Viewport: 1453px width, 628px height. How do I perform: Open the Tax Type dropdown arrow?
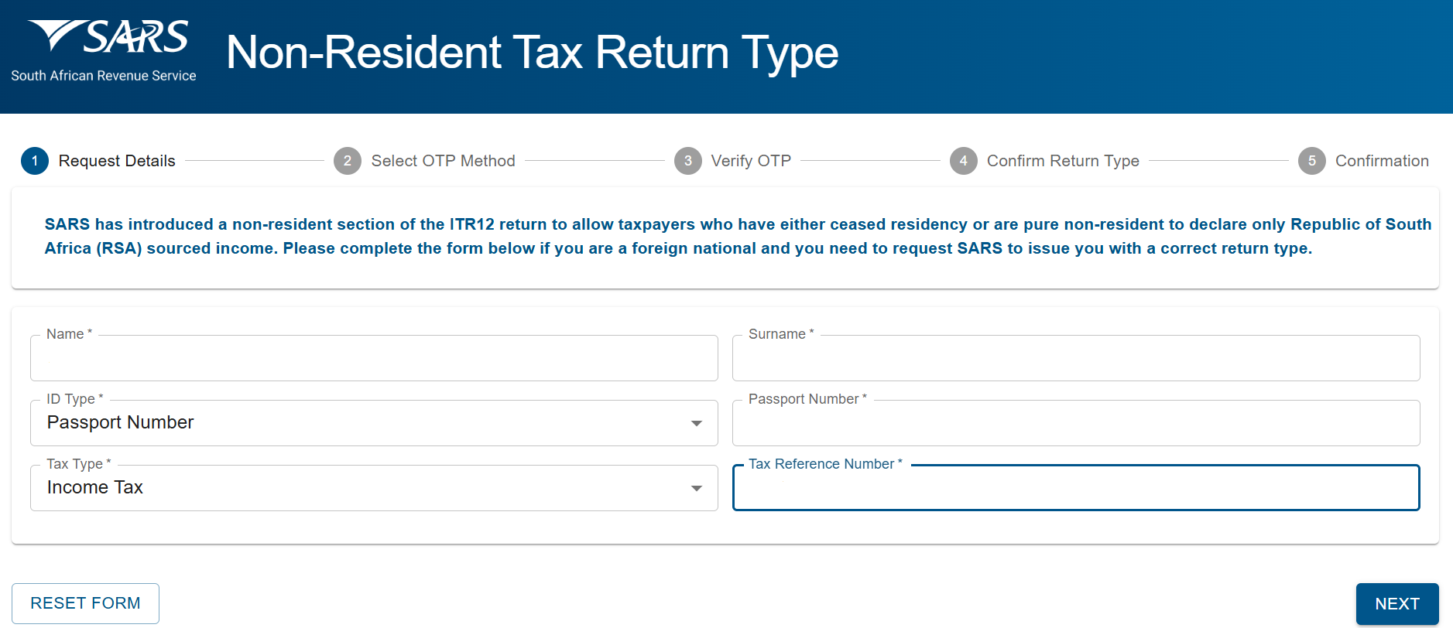click(697, 488)
